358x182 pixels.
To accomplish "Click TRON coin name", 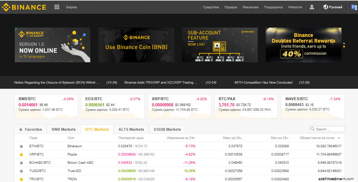I will pyautogui.click(x=72, y=179).
